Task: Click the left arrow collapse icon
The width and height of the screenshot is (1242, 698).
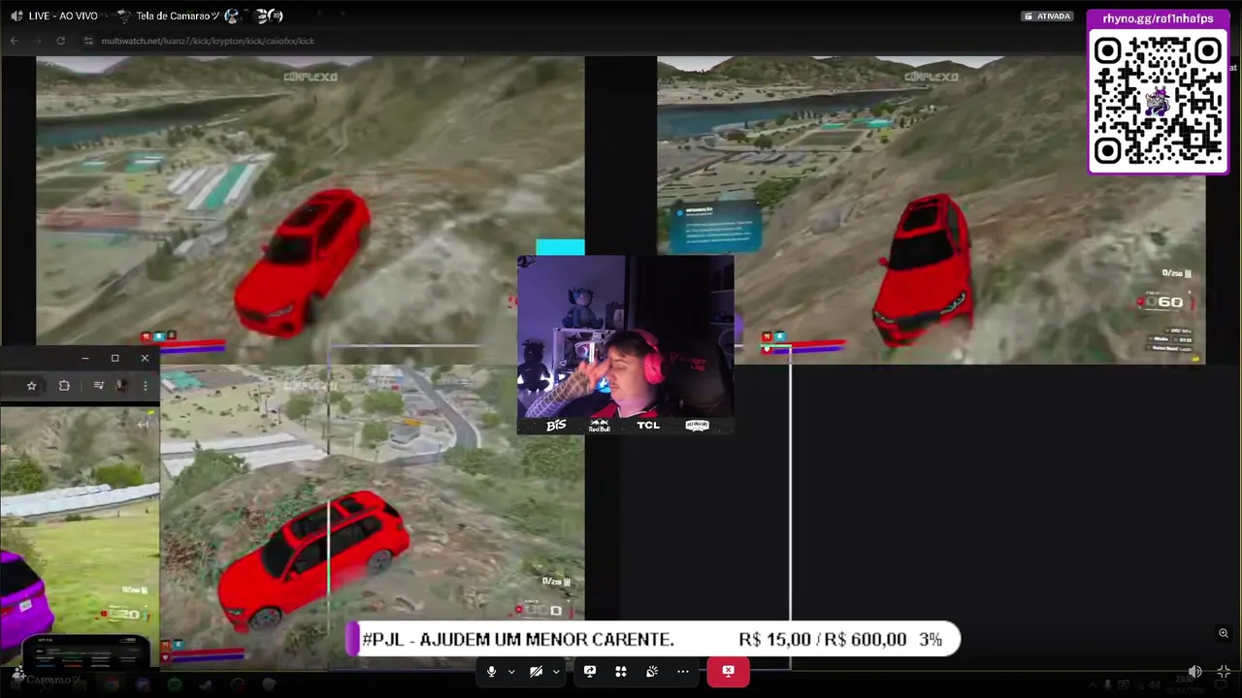Action: (x=144, y=424)
